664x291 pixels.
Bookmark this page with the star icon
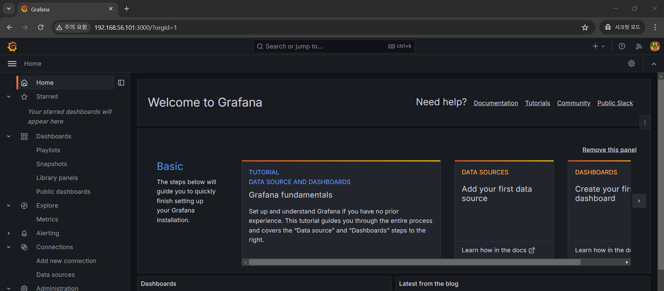[585, 27]
